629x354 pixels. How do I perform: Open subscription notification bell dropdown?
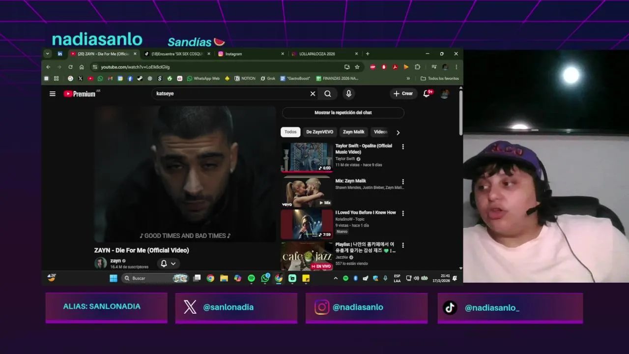[x=168, y=264]
